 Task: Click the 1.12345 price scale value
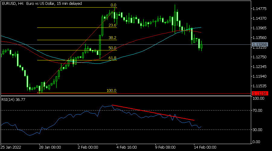[260, 66]
